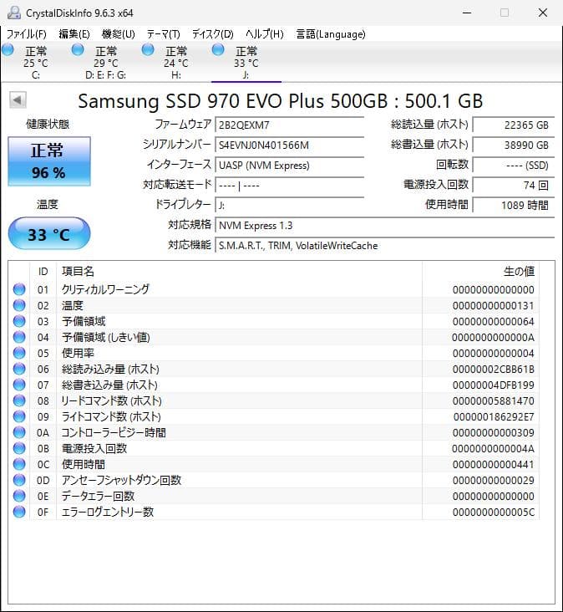Click the total host writes value 38990 GB
The height and width of the screenshot is (612, 563).
point(514,145)
